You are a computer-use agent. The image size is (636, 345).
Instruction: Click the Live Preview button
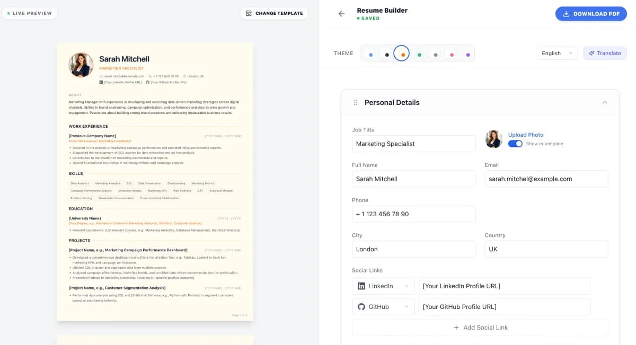29,13
